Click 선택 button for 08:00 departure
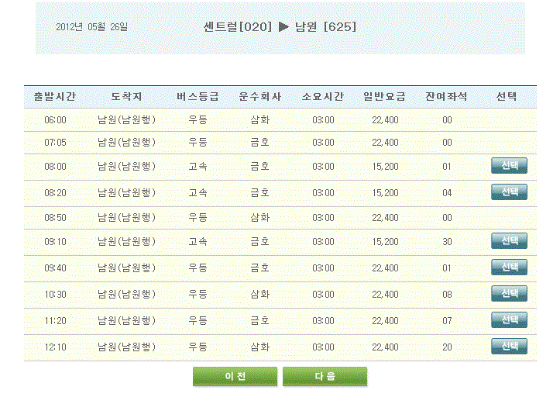This screenshot has width=560, height=397. [x=509, y=166]
